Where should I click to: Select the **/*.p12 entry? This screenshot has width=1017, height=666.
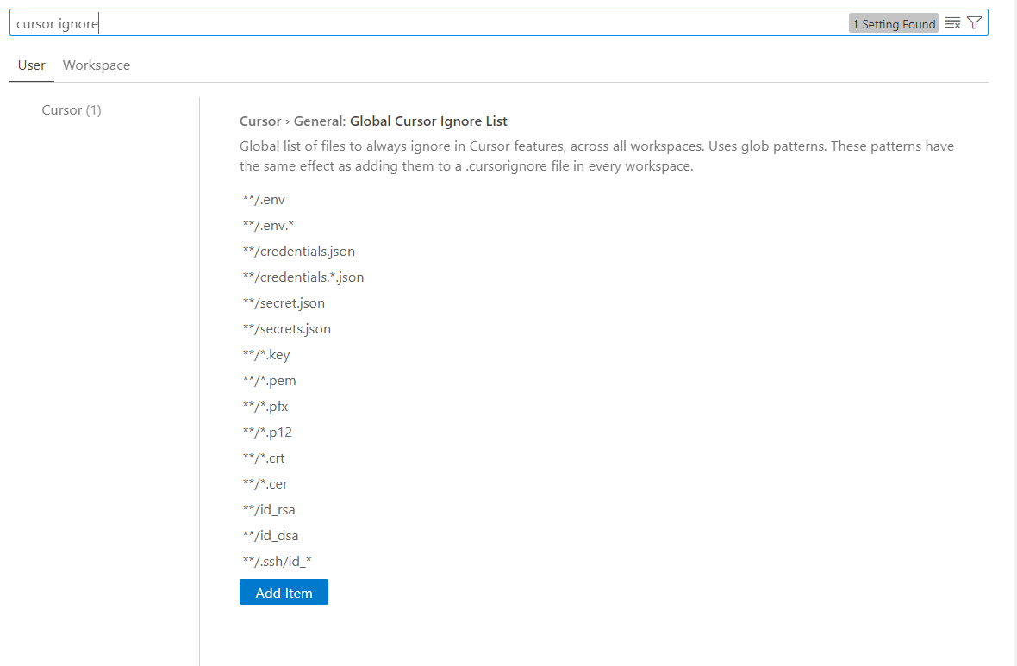pyautogui.click(x=267, y=433)
